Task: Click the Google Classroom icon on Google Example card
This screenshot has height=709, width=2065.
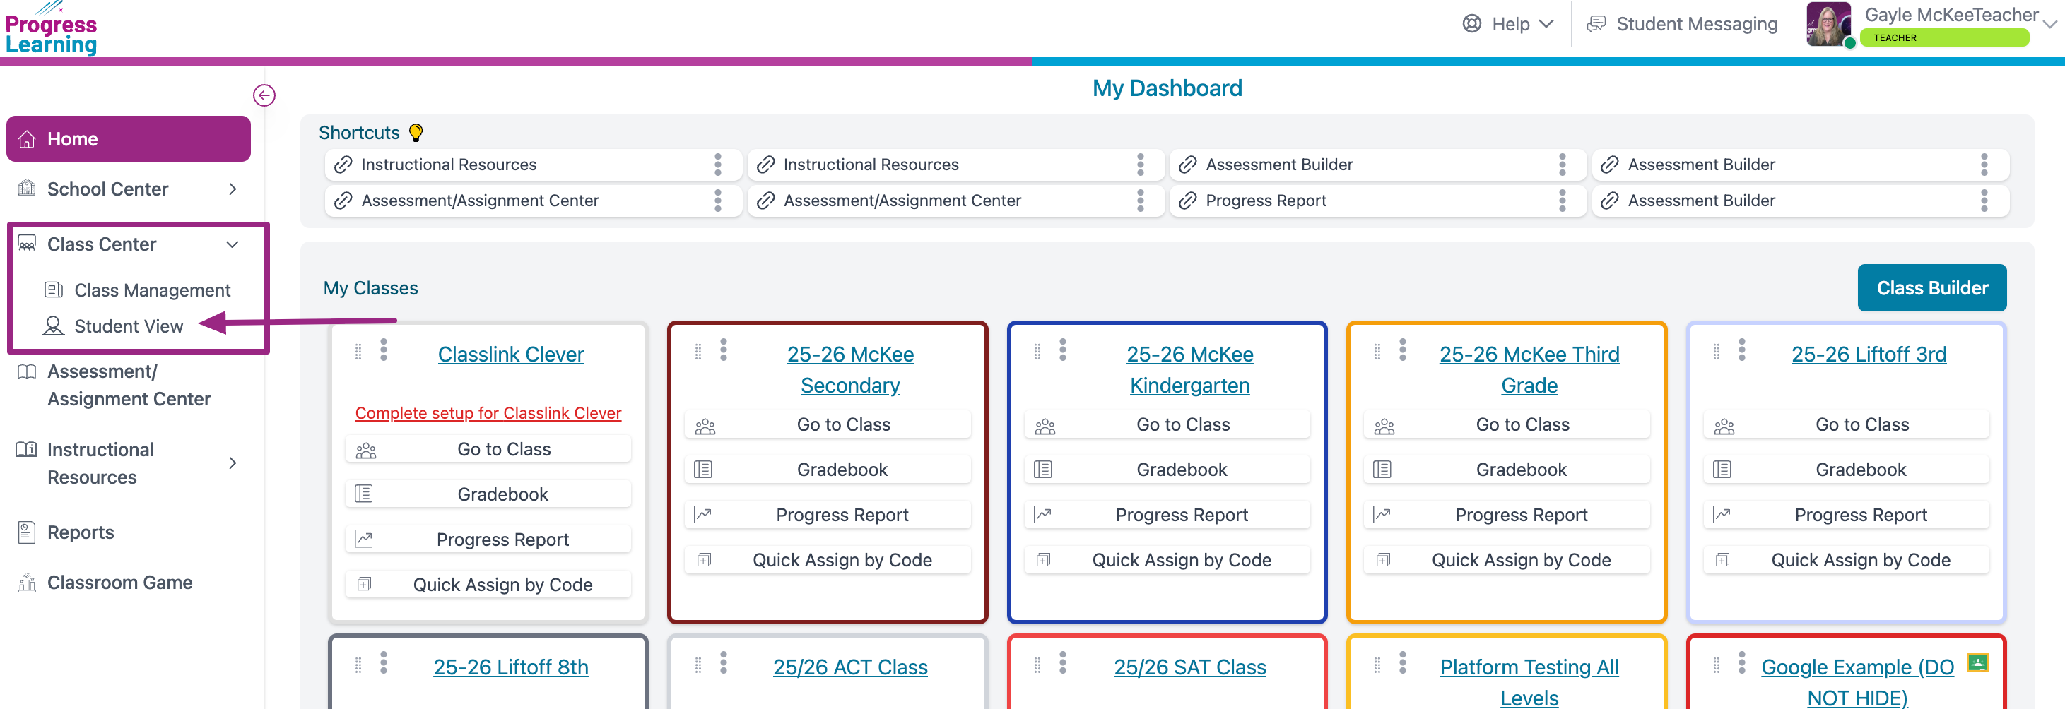Action: click(x=1977, y=662)
